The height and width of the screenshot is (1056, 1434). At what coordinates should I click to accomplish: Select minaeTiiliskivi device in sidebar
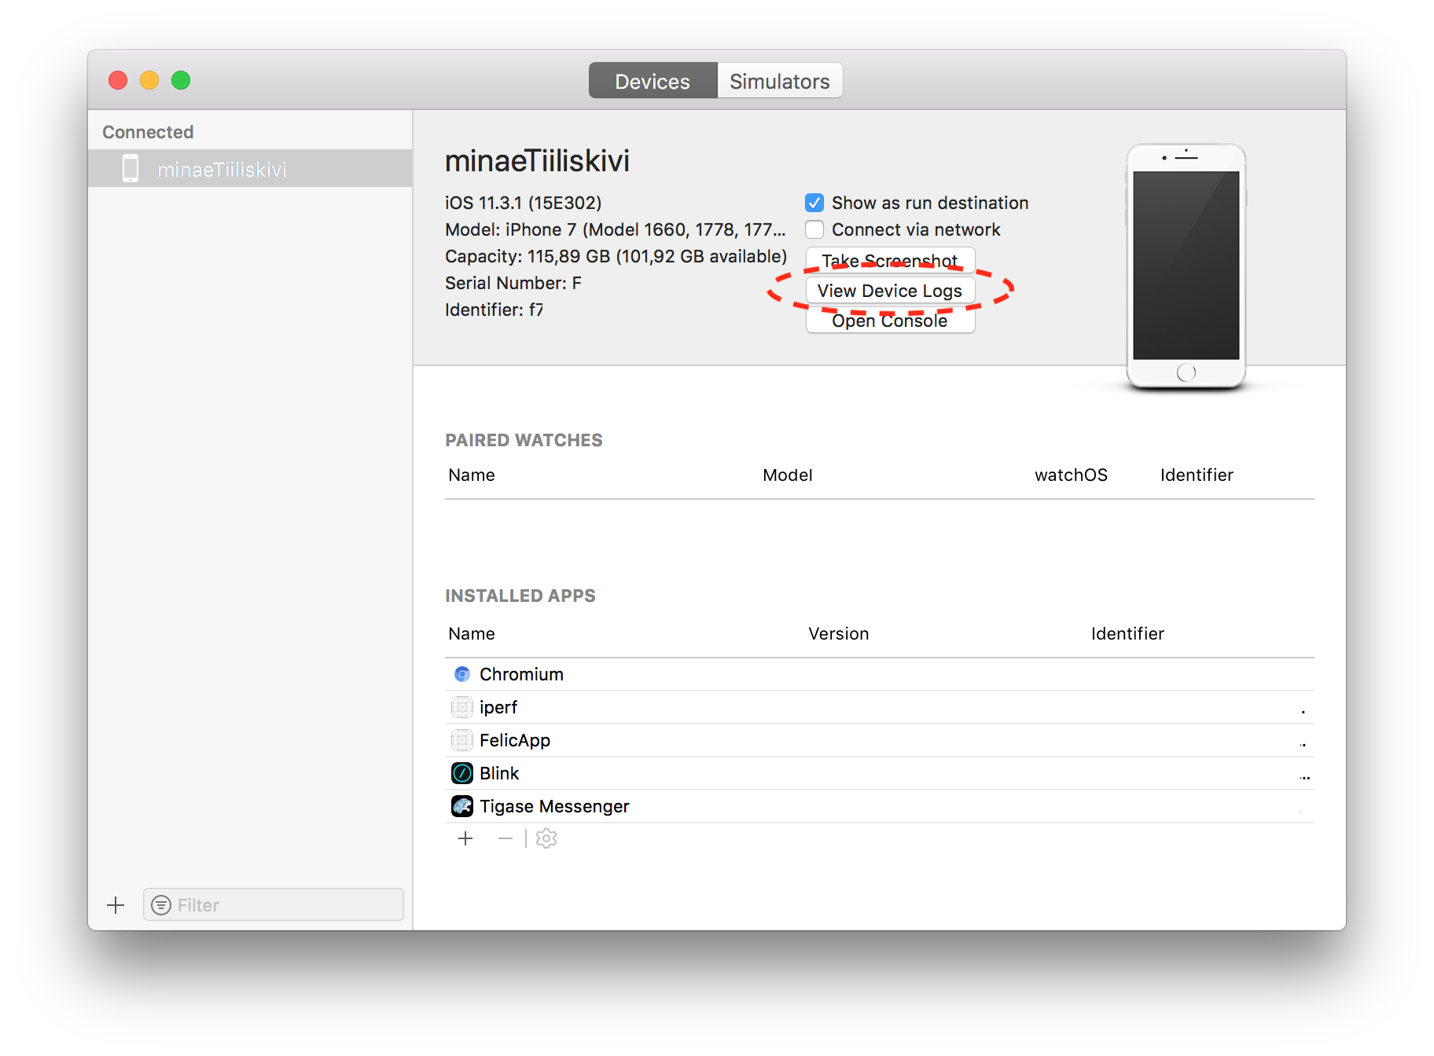250,169
